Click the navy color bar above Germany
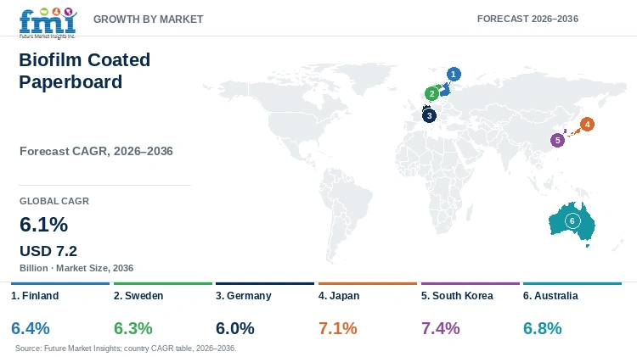The width and height of the screenshot is (637, 357). pyautogui.click(x=265, y=283)
